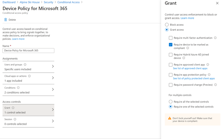Expand Grant access control chevron

[53, 109]
